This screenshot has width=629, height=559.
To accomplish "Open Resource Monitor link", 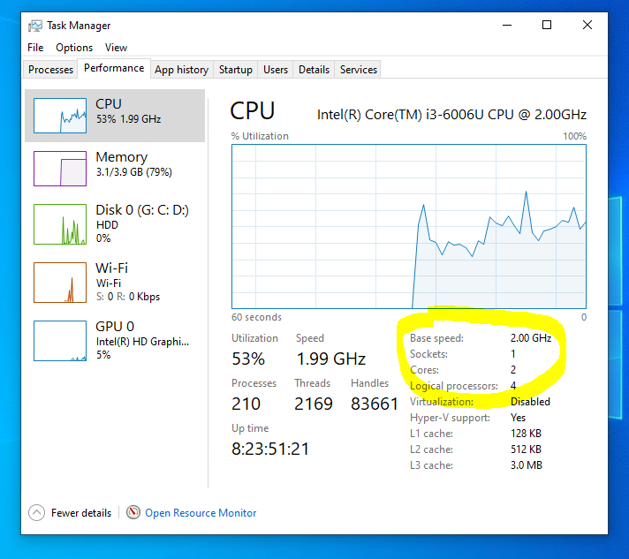I will point(201,513).
